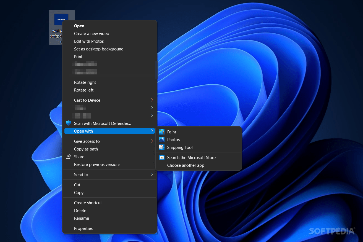Open the Cast to Device entry
Viewport: 363px width, 242px height.
110,100
